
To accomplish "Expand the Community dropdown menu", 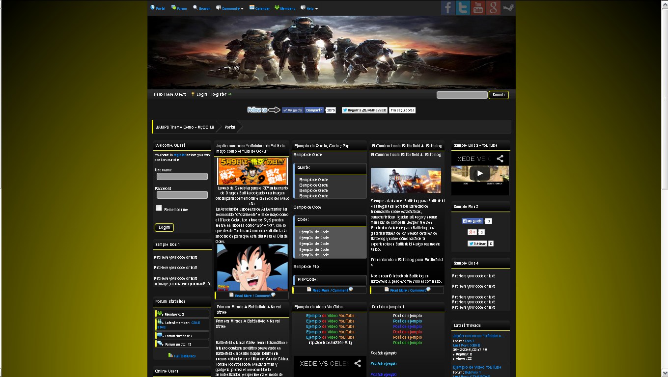I will pos(230,8).
